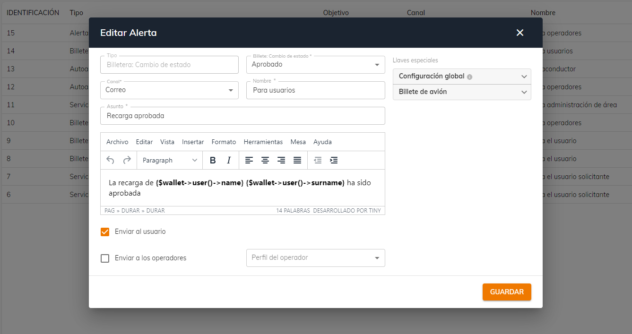
Task: Click the Nombre column header in the table
Action: (x=543, y=13)
